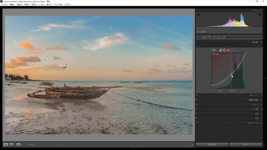Select the lower-left shadow curve control point
Image resolution: width=267 pixels, height=150 pixels.
click(x=222, y=82)
